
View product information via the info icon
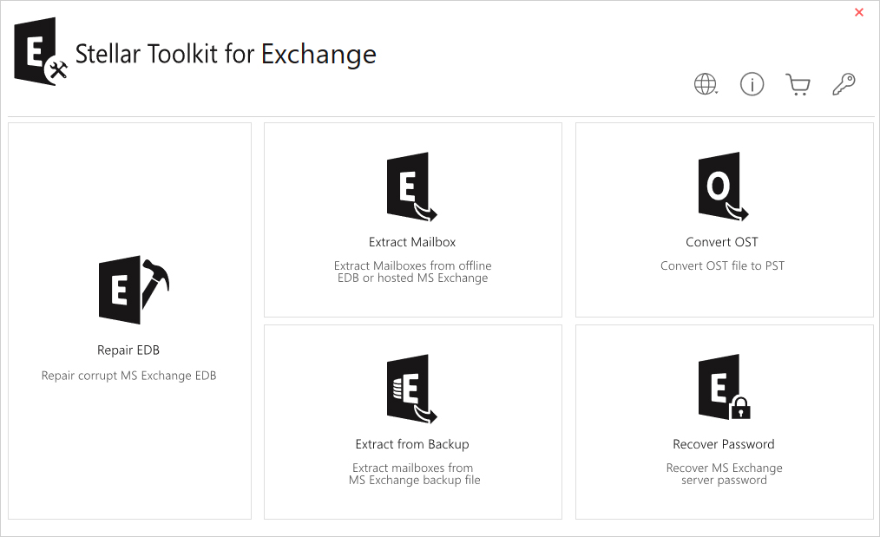pyautogui.click(x=752, y=84)
